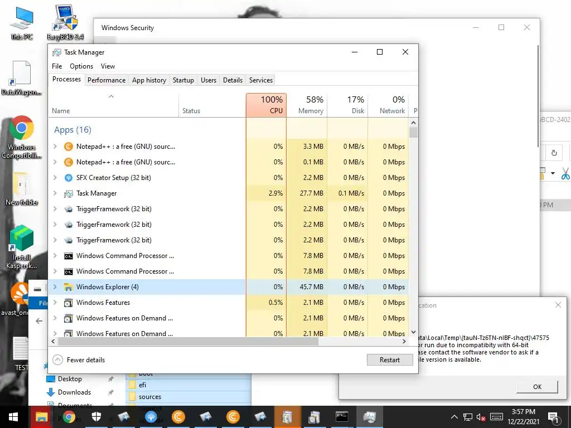This screenshot has height=428, width=571.
Task: Select the DataWagon shortcut on the desktop
Action: click(21, 78)
